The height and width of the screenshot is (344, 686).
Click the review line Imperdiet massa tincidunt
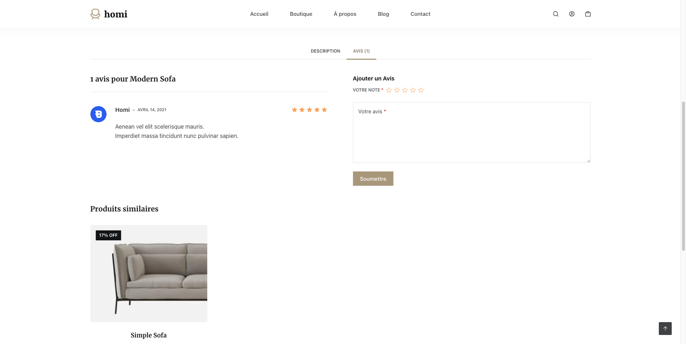177,136
